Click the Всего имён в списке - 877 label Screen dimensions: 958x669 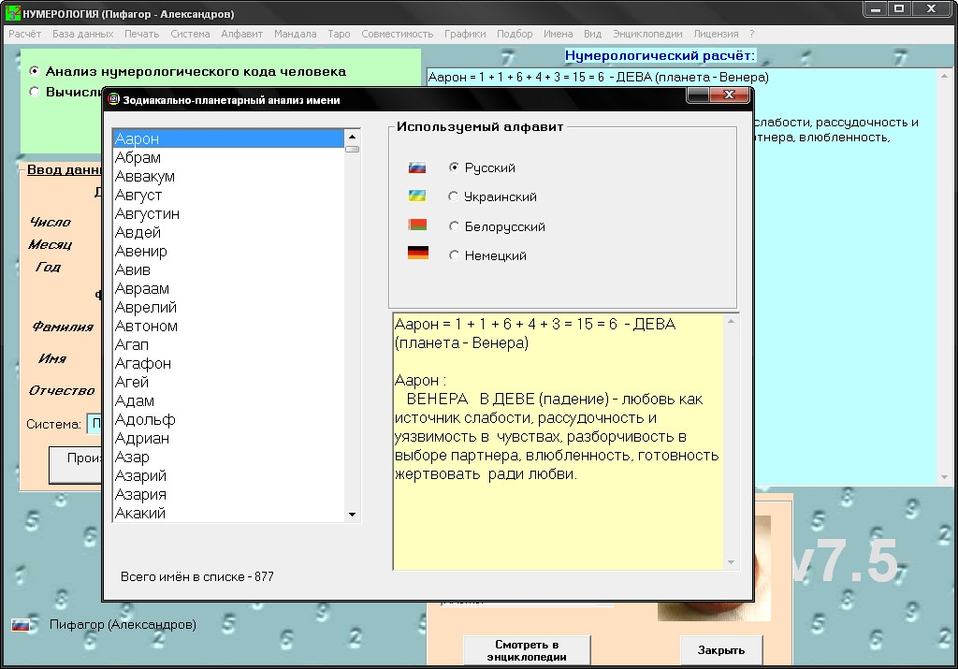196,576
